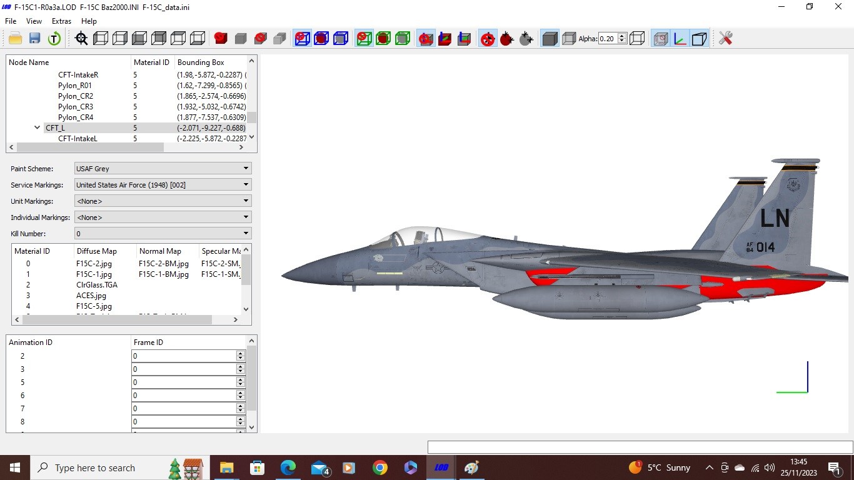This screenshot has height=480, width=854.
Task: Save using the floppy disk icon
Action: point(35,39)
